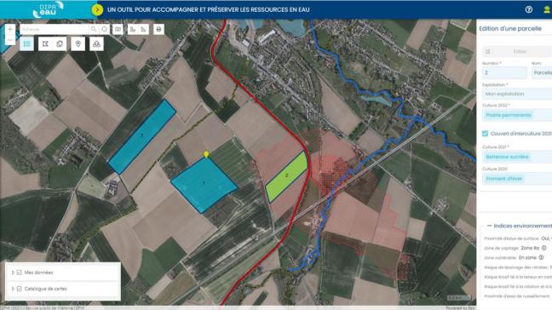552x310 pixels.
Task: Click the Numéro field containing 2
Action: [504, 72]
